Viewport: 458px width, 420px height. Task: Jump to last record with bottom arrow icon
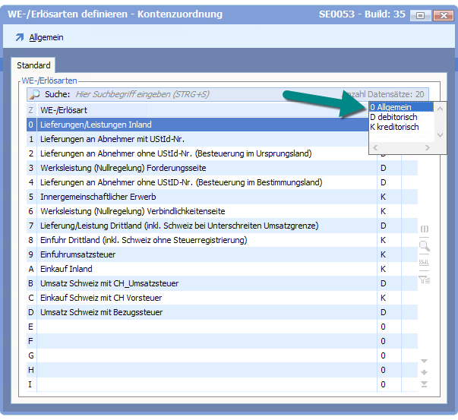425,384
